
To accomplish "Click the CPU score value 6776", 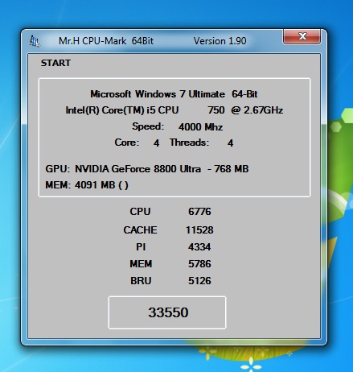I will click(199, 212).
